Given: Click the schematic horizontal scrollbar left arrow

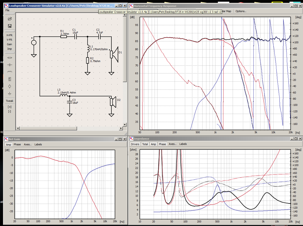Looking at the screenshot, I should [x=18, y=128].
